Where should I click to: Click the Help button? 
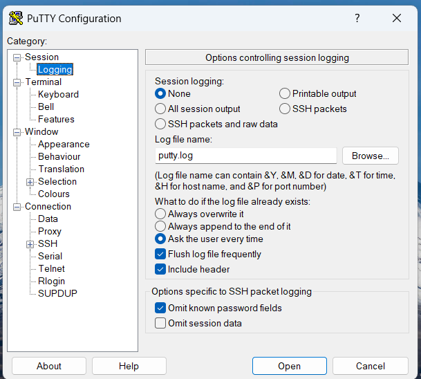pos(129,366)
